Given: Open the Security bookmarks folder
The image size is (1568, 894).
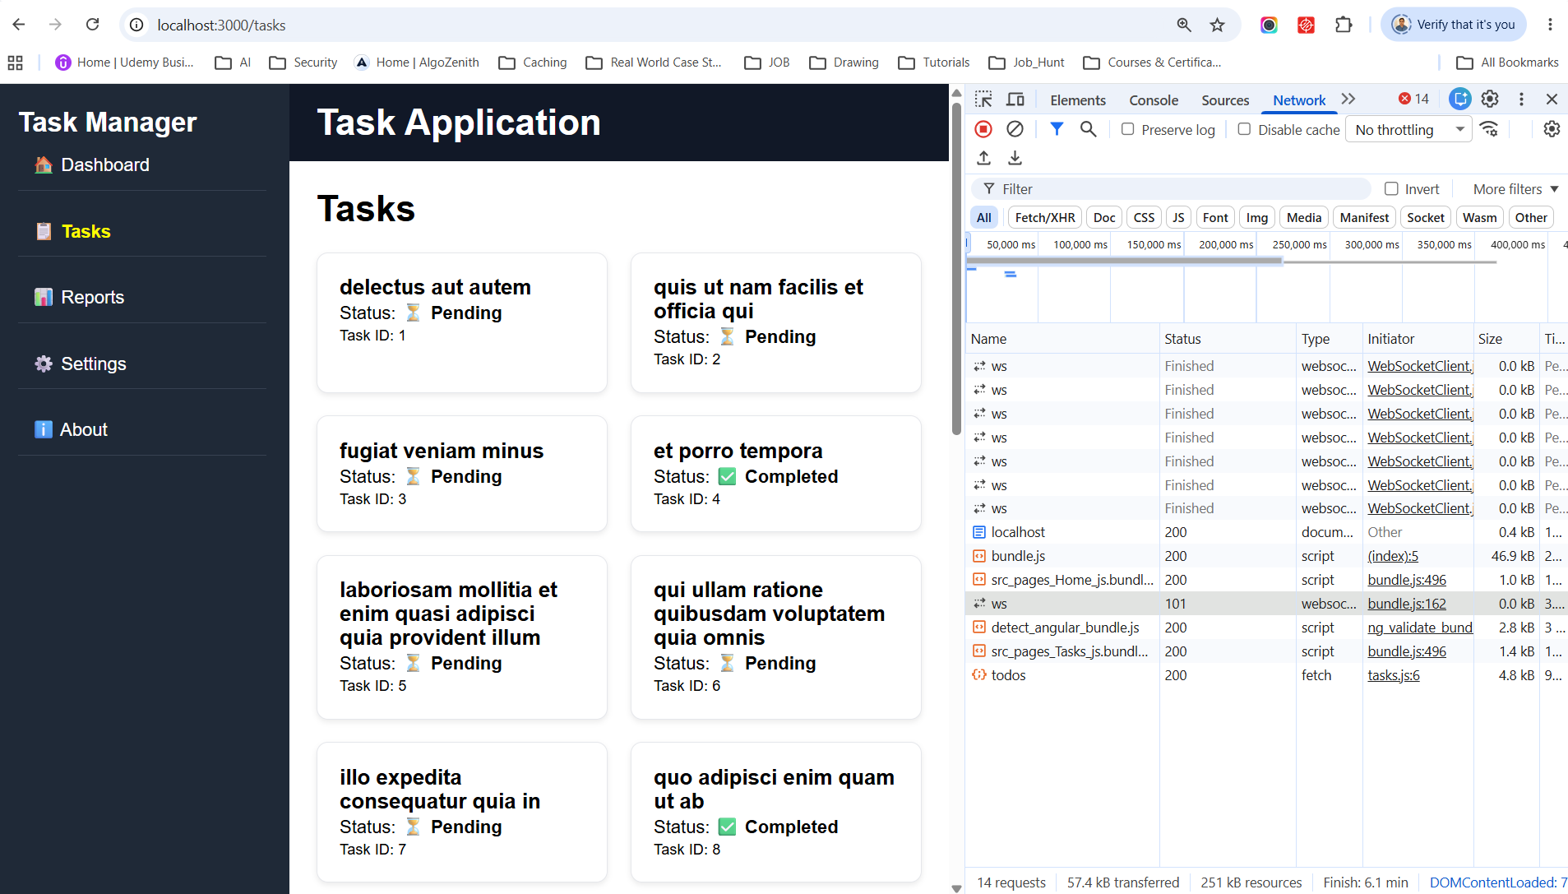Looking at the screenshot, I should point(303,63).
